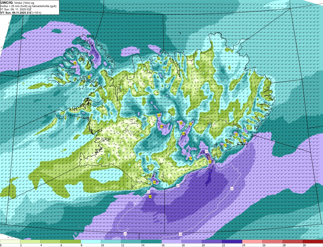Click the white 25 contour label beside the 39 marker
This screenshot has height=247, width=323.
click(x=206, y=152)
